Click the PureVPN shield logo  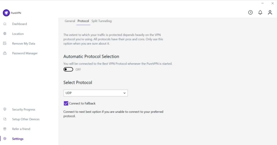point(6,13)
